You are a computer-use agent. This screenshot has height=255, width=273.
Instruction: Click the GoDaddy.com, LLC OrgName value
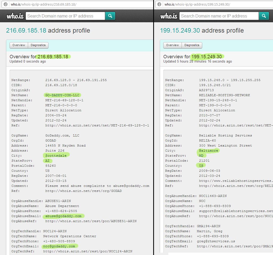tap(62, 135)
